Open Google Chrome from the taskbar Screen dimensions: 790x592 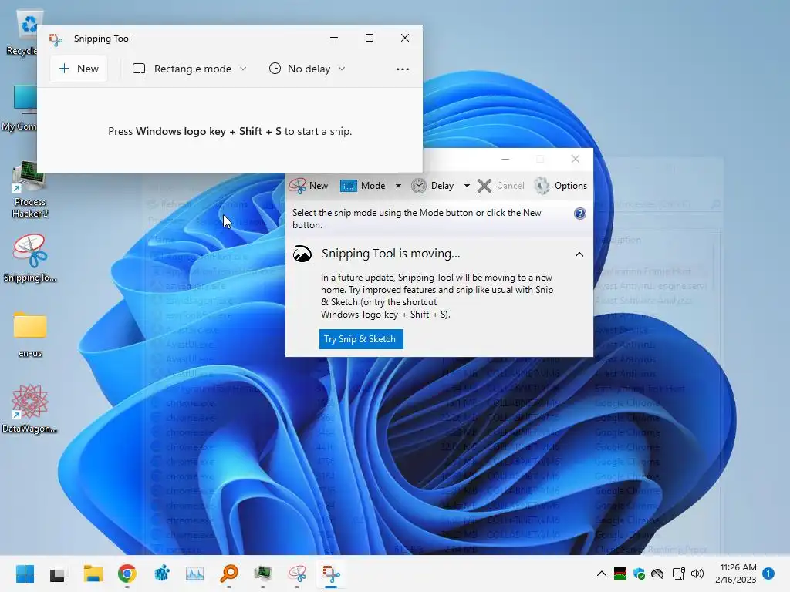[127, 573]
